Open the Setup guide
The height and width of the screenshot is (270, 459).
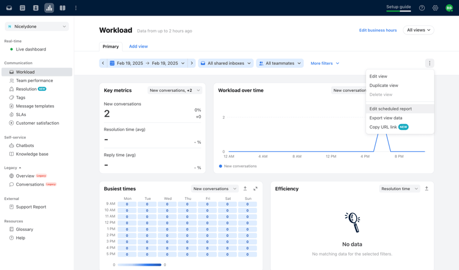click(x=398, y=7)
